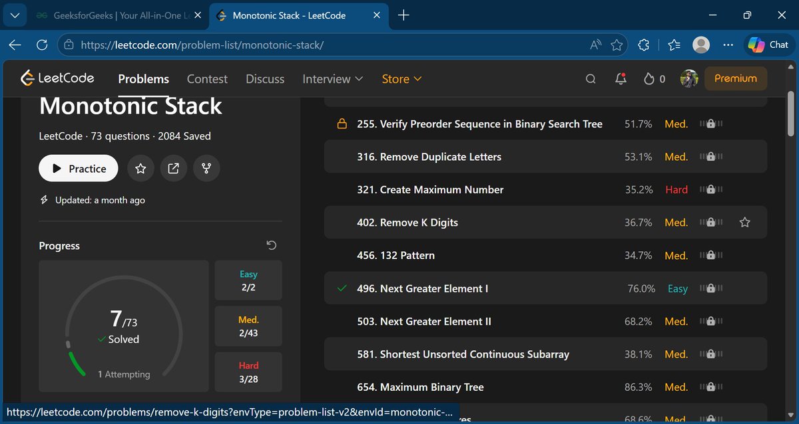Open 496. Next Greater Element I

click(x=422, y=288)
